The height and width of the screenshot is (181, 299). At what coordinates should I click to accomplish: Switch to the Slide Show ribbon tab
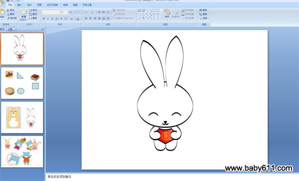point(52,5)
